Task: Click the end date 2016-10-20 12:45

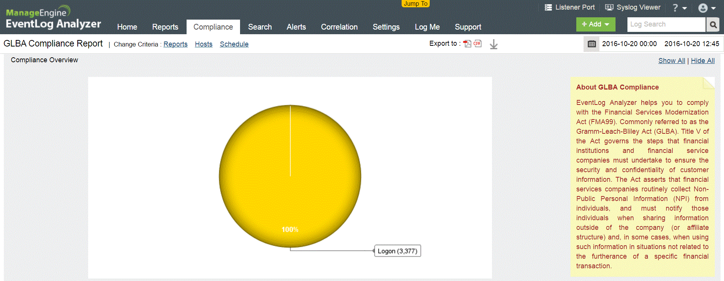Action: coord(692,44)
